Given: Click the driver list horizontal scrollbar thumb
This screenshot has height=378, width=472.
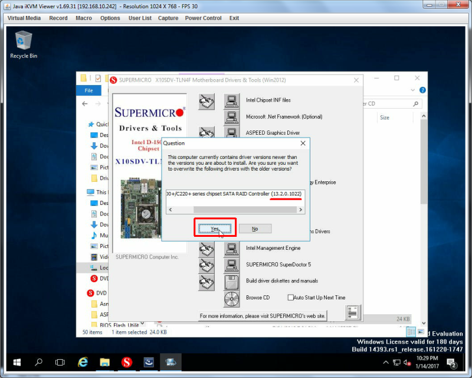Looking at the screenshot, I should [245, 210].
